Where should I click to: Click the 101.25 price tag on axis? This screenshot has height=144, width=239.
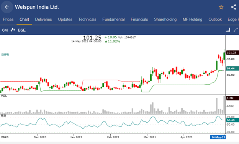pyautogui.click(x=232, y=53)
